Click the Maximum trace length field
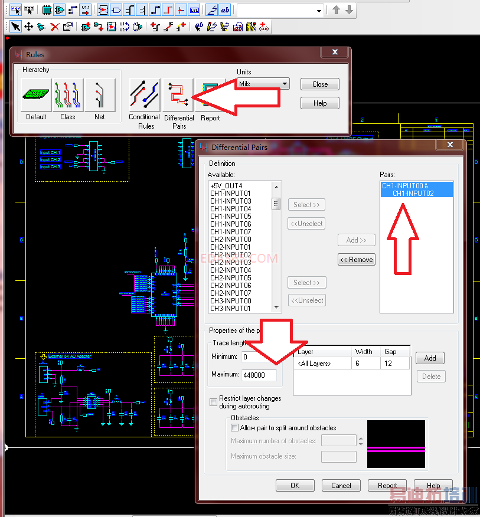 259,375
